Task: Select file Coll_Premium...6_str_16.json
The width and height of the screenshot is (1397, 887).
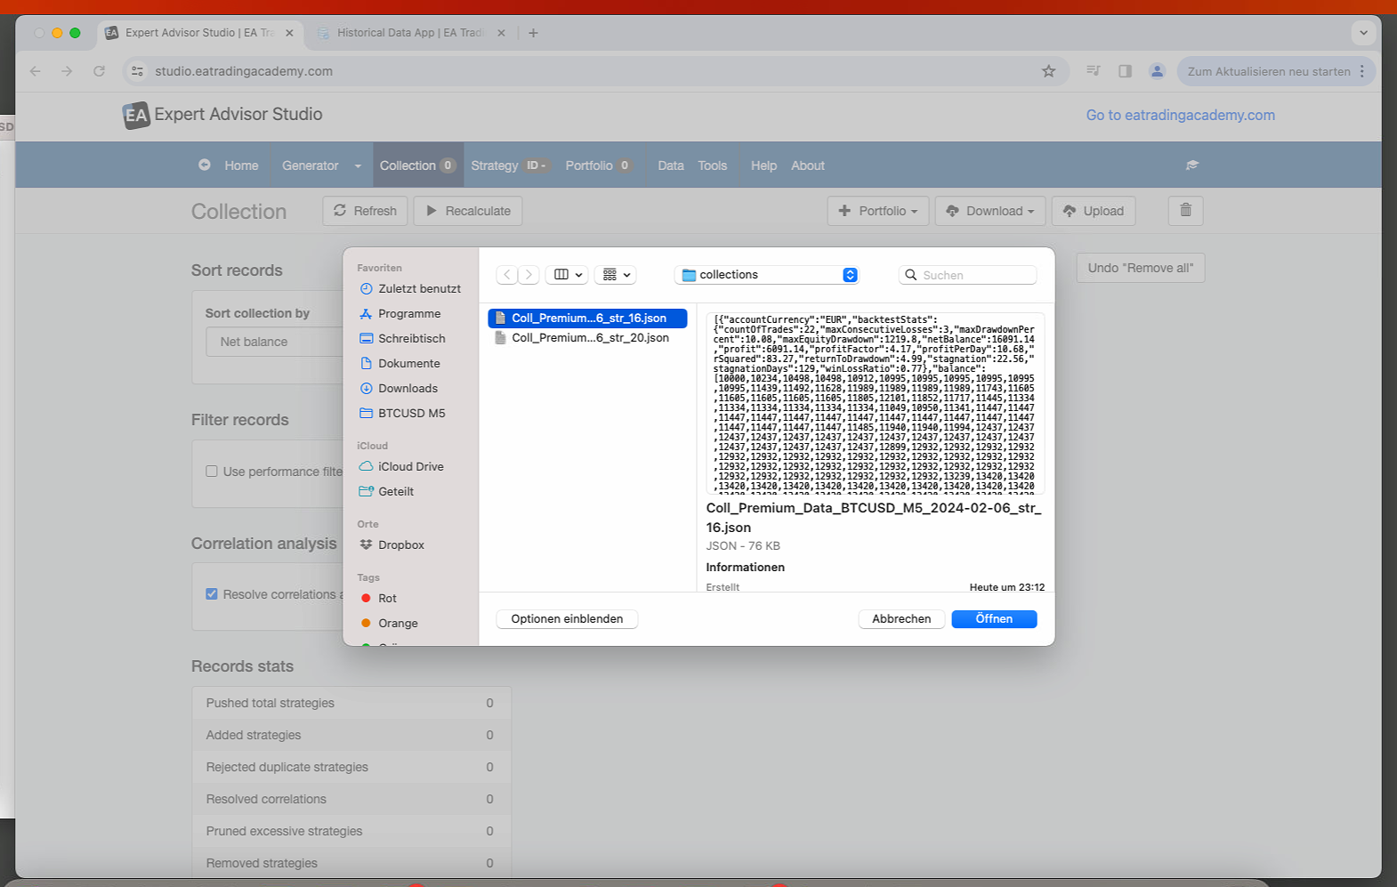Action: [587, 318]
